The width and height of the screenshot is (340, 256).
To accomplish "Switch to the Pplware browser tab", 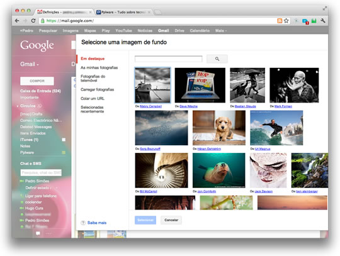I will click(123, 12).
